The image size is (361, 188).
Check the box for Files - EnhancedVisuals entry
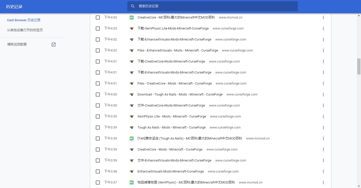(98, 50)
